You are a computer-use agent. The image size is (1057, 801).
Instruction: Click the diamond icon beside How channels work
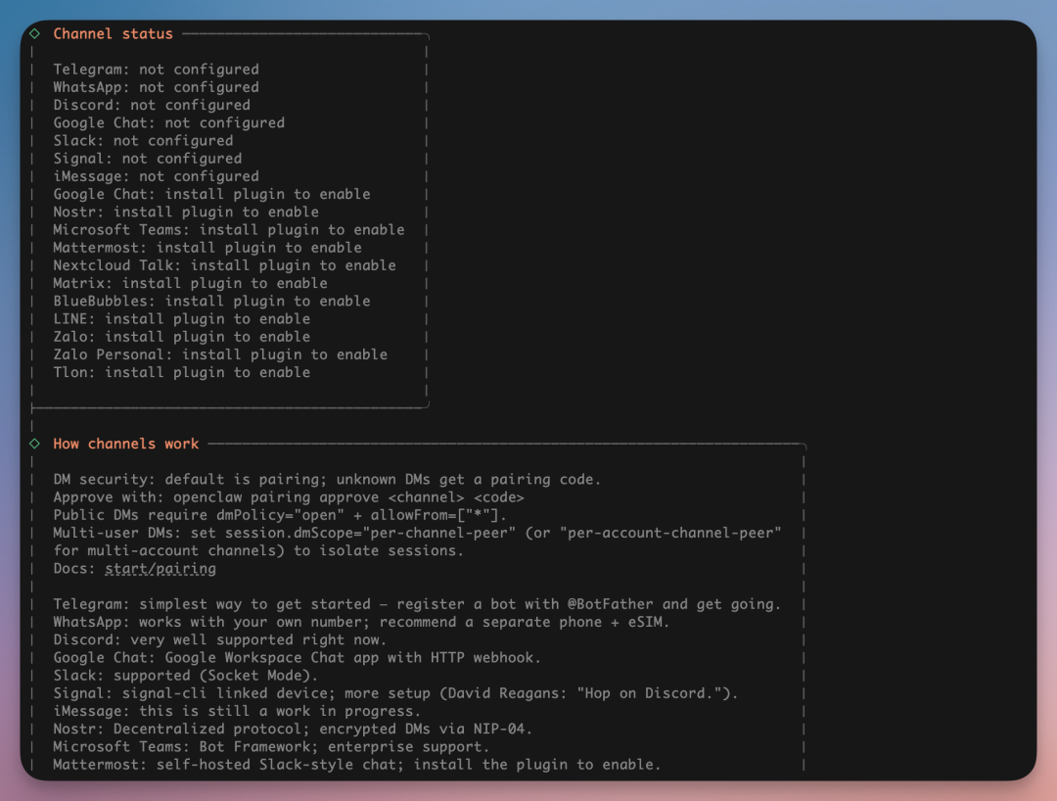click(35, 444)
